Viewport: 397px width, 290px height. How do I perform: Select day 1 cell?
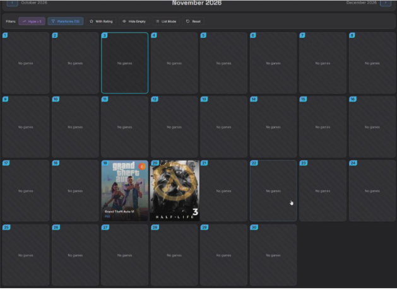tap(26, 63)
